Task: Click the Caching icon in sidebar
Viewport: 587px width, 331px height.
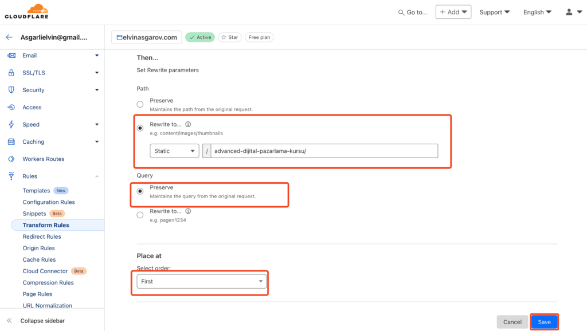Action: click(x=11, y=141)
